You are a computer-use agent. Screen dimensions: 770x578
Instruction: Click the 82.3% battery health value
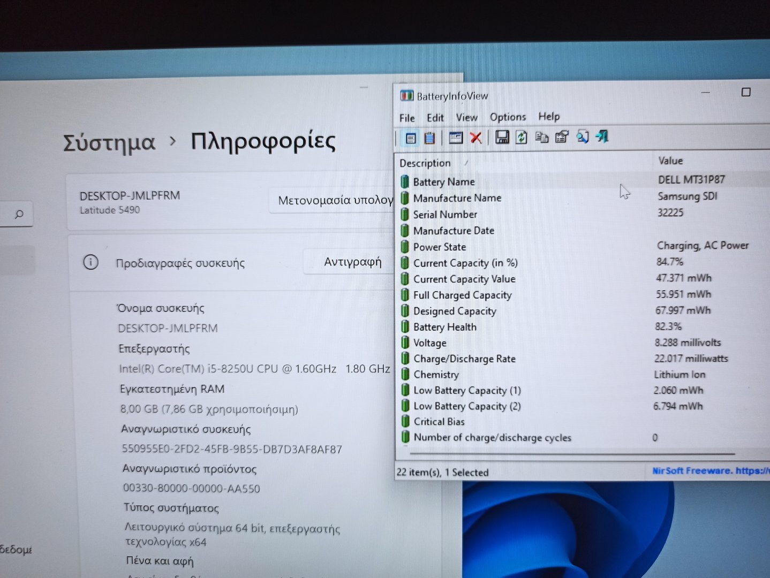pos(668,326)
